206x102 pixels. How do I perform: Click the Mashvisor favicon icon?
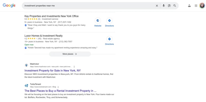pos(27,65)
